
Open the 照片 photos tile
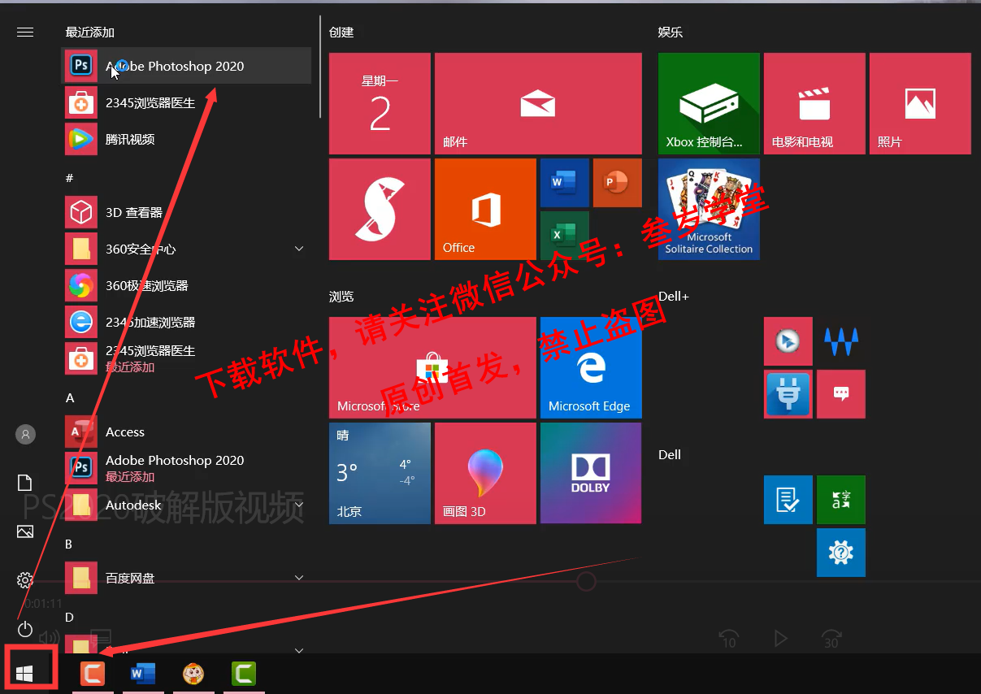click(x=920, y=103)
